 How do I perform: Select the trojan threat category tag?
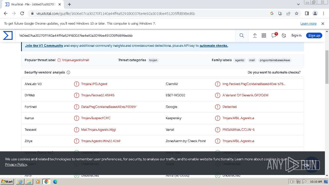(x=153, y=60)
